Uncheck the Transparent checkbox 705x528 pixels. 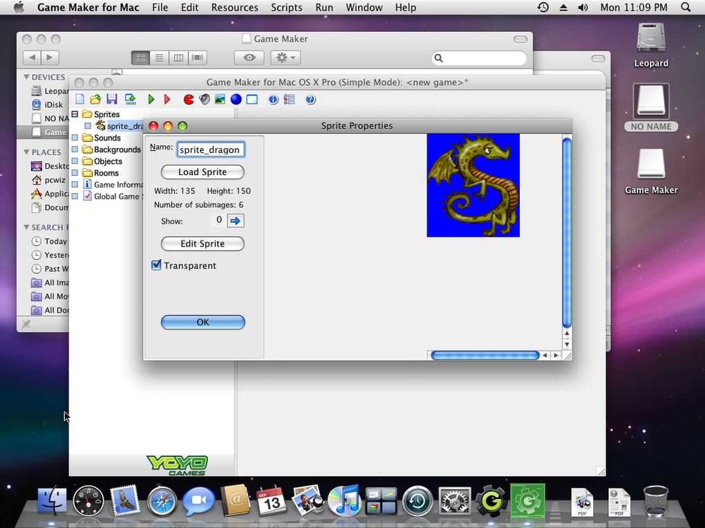(x=156, y=265)
